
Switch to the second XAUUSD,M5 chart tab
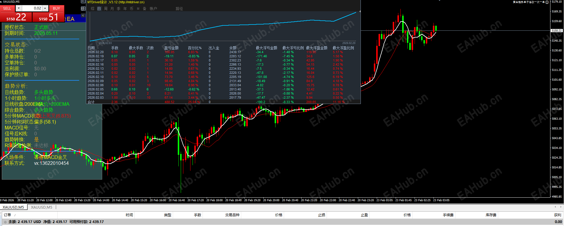point(42,207)
